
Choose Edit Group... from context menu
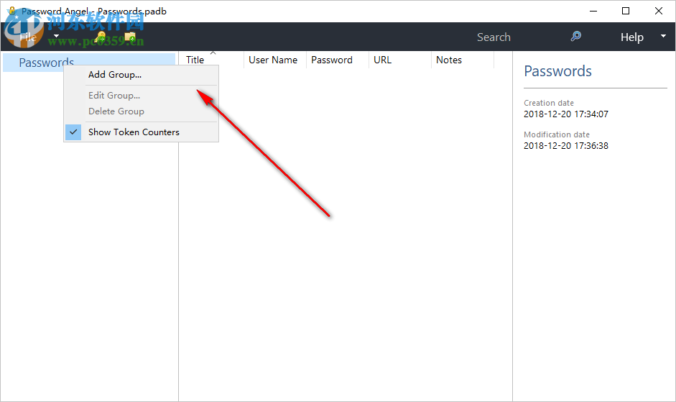tap(142, 96)
